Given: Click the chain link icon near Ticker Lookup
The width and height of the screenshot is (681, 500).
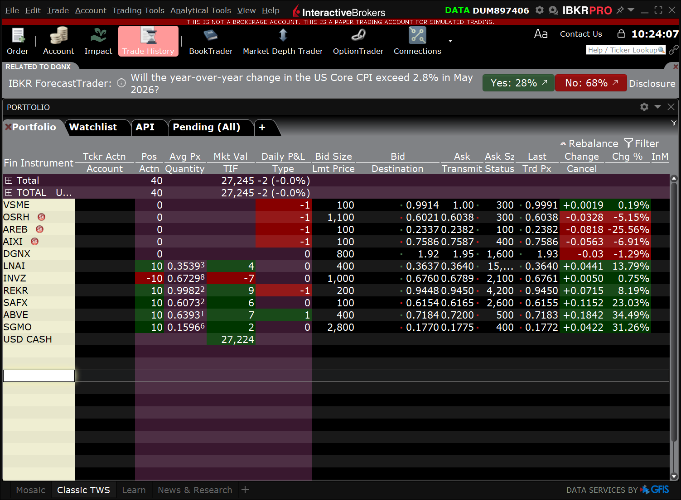Looking at the screenshot, I should click(674, 50).
